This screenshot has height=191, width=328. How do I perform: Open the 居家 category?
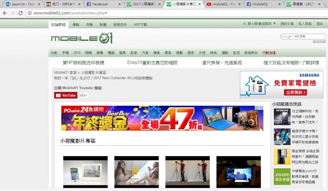(191, 53)
